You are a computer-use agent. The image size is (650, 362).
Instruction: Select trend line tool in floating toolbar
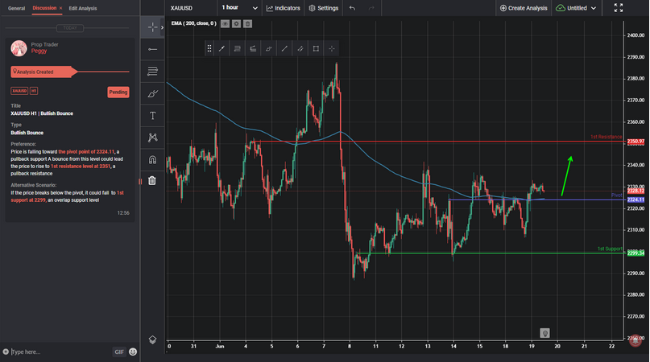[x=221, y=48]
